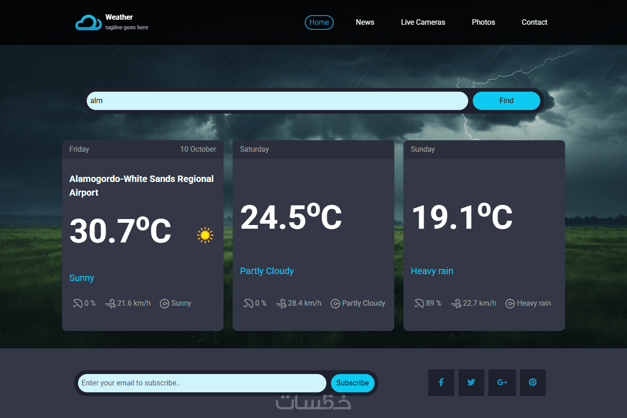The image size is (627, 418).
Task: Click the wind speed icon on Saturday card
Action: [281, 303]
